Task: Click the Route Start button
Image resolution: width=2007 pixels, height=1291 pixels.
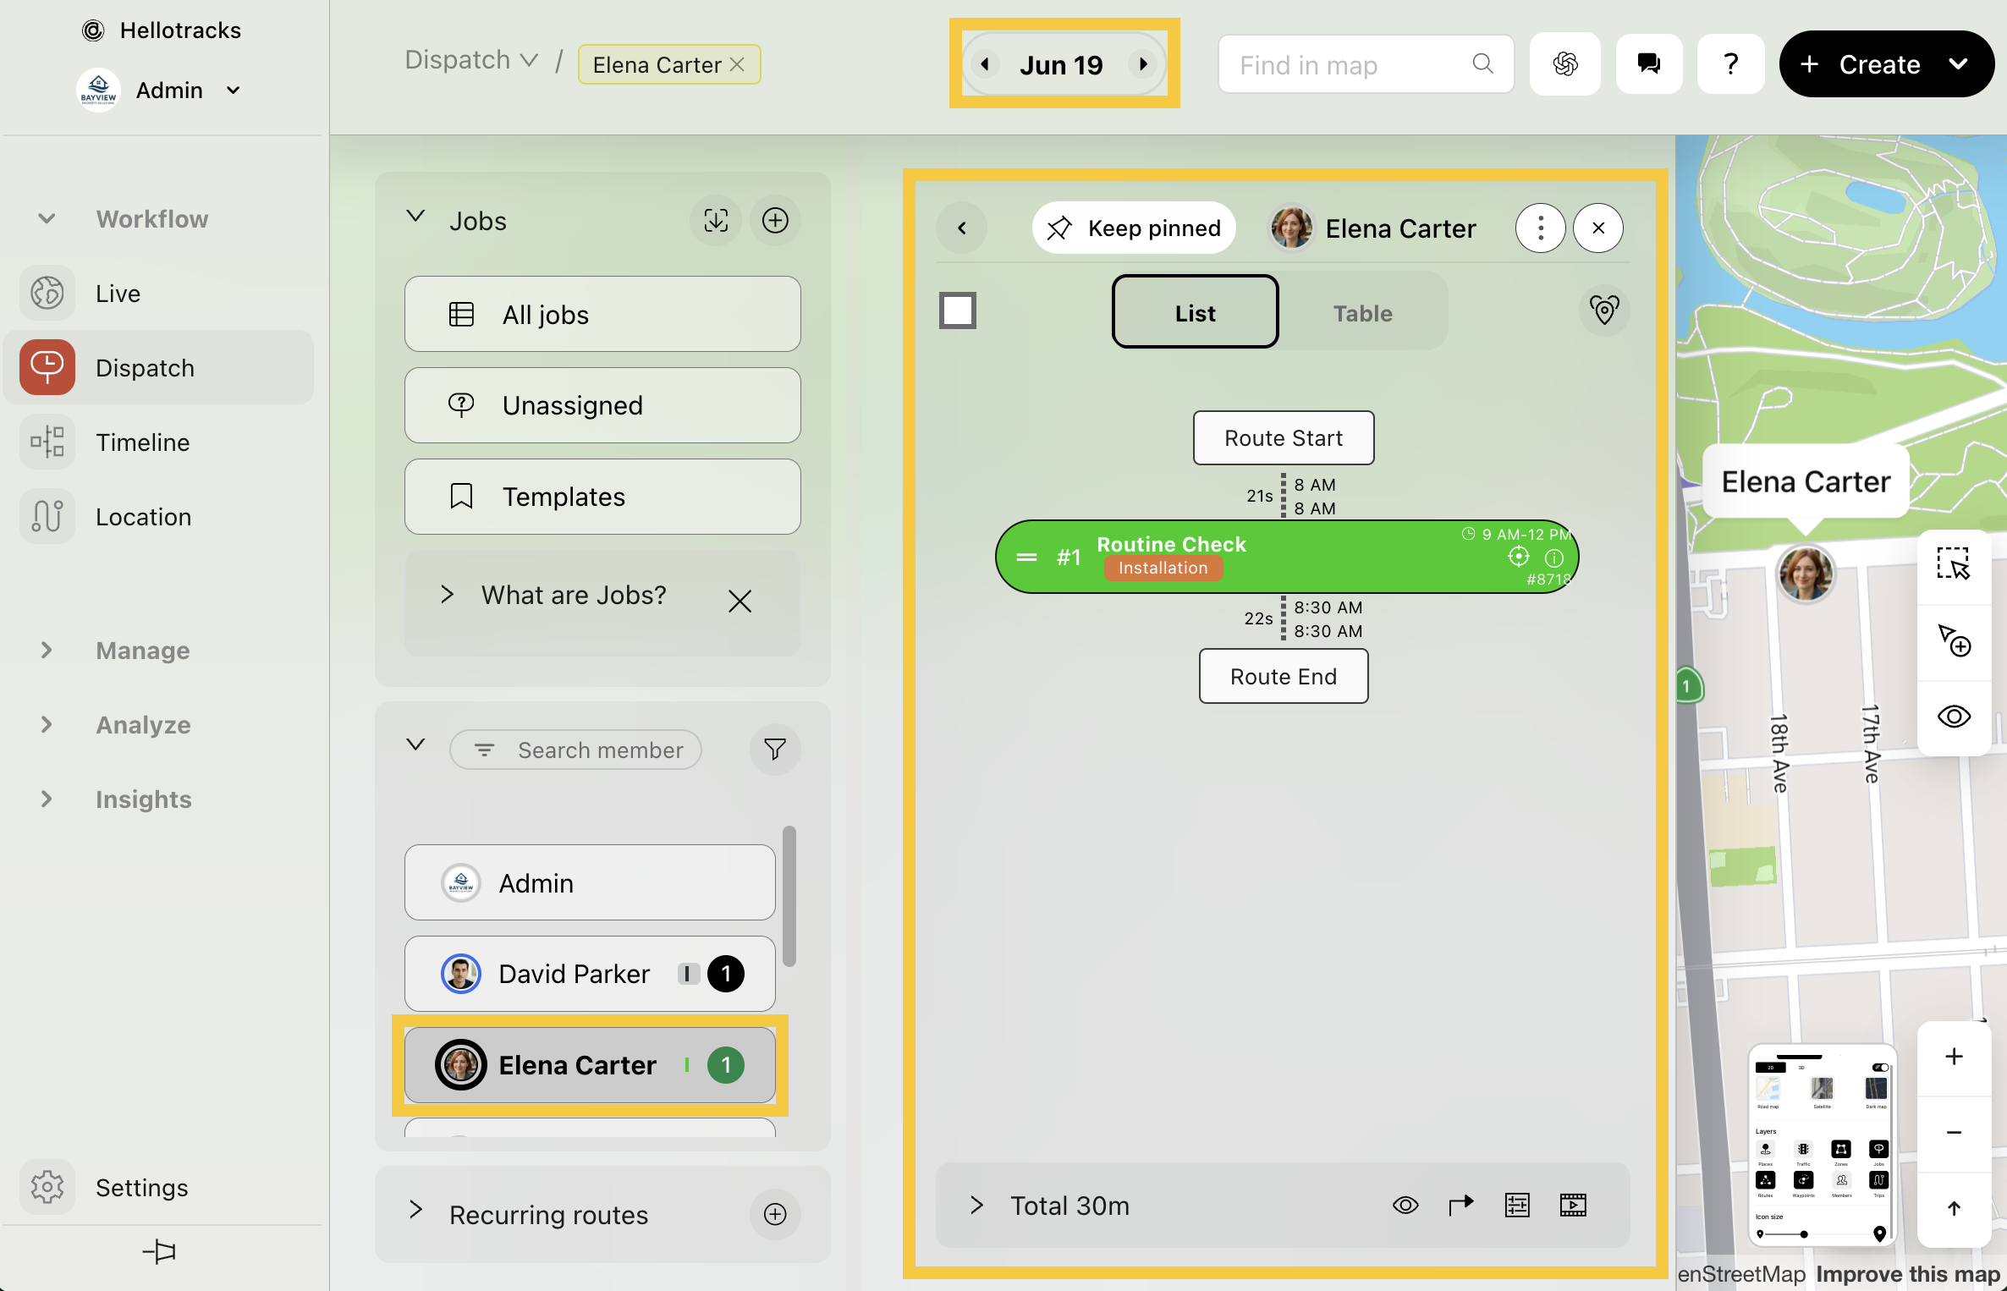Action: click(1284, 438)
